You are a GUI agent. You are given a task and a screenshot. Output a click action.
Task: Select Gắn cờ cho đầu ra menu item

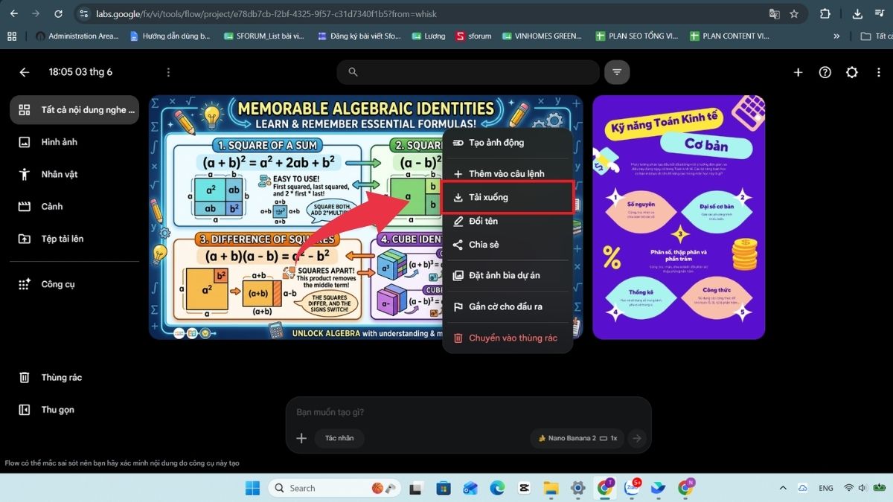508,306
